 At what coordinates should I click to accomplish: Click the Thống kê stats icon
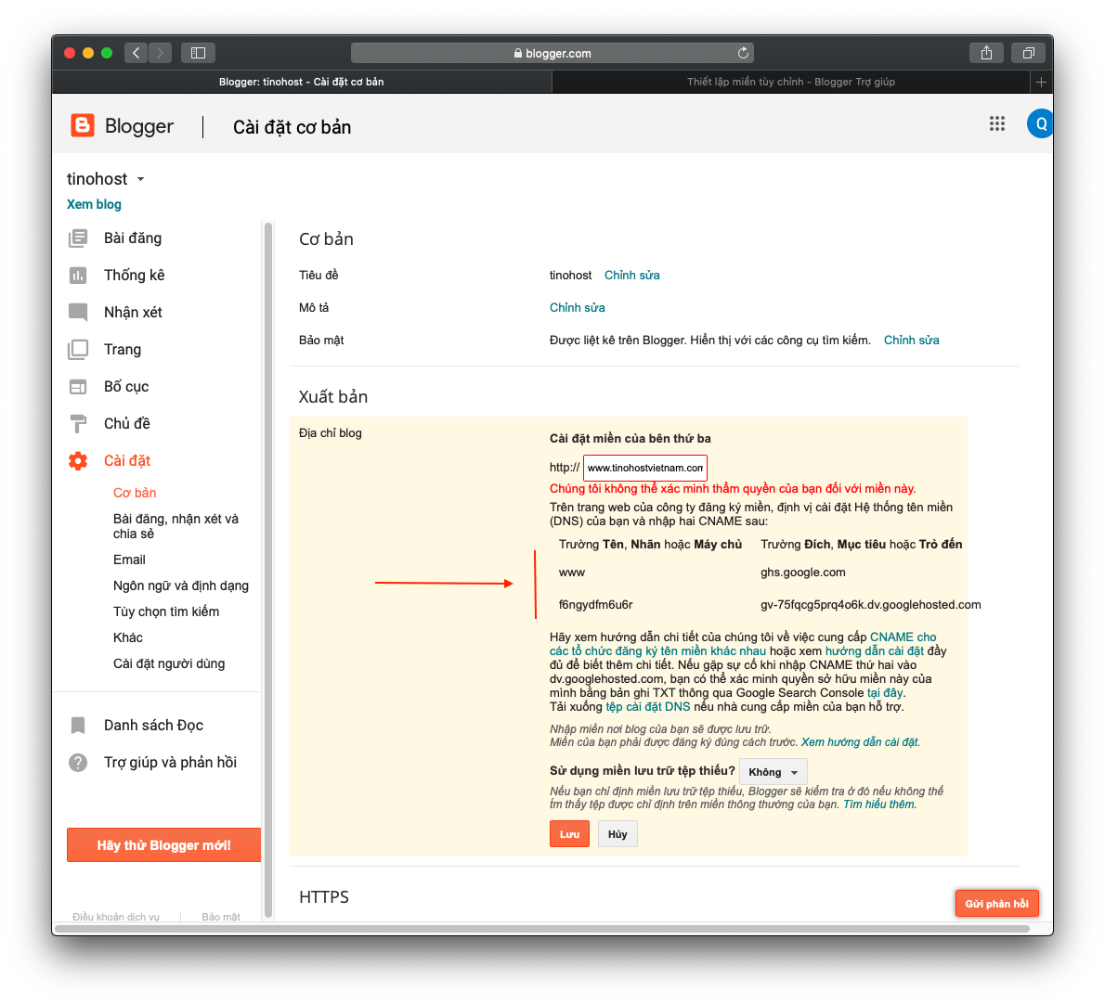point(78,276)
